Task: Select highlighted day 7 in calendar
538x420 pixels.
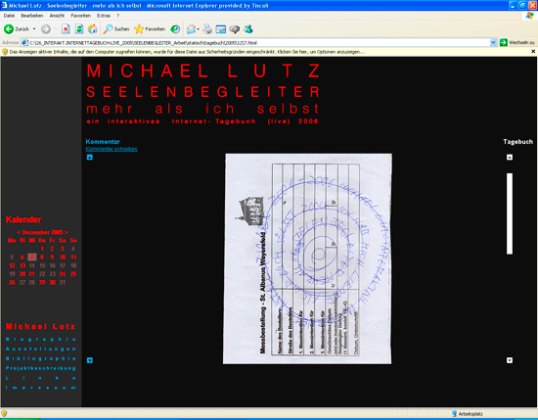Action: (x=32, y=257)
